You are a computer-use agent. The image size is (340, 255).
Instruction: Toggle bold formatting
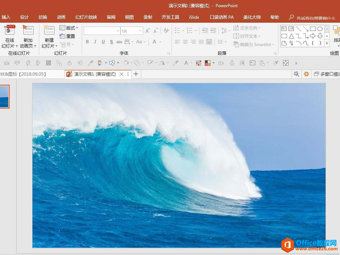click(87, 41)
